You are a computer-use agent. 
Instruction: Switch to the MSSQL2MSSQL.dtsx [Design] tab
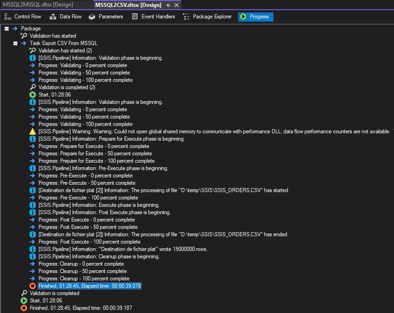pos(38,5)
